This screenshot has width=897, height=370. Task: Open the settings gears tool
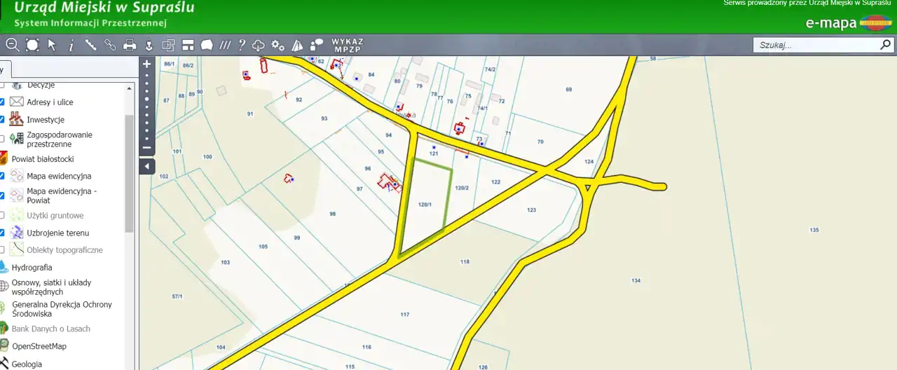pos(278,46)
